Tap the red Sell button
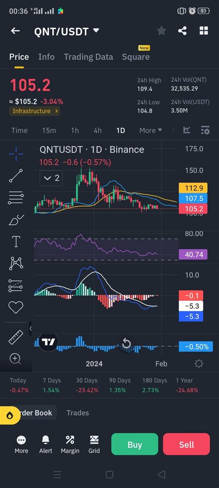This screenshot has height=488, width=219. (187, 444)
